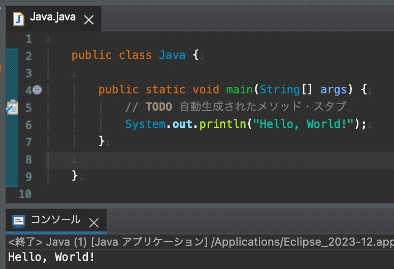The width and height of the screenshot is (394, 269).
Task: Click line number 6 in the gutter
Action: 28,125
